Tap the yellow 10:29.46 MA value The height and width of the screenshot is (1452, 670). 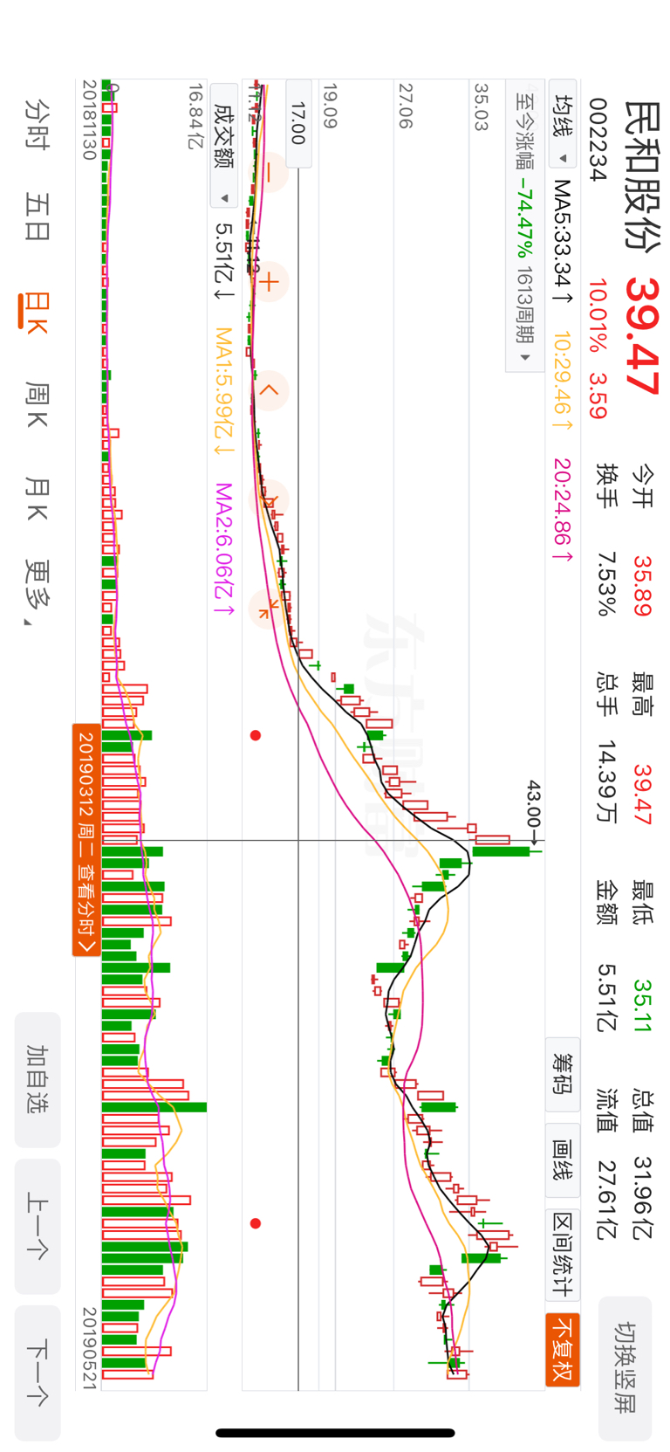tap(563, 380)
